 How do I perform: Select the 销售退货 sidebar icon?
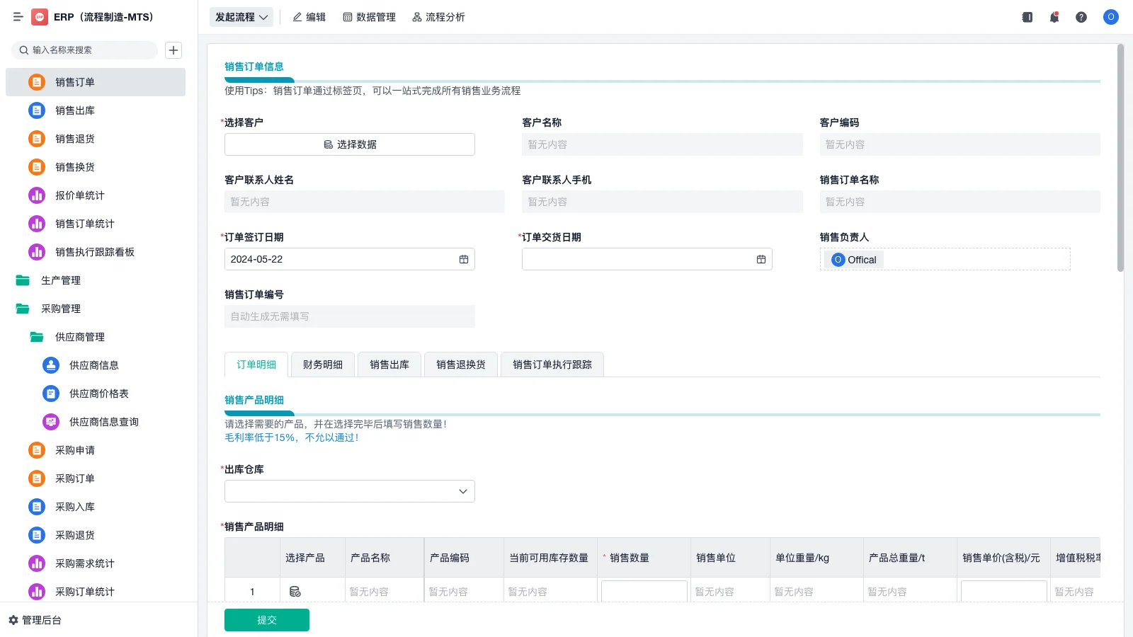[x=36, y=139]
